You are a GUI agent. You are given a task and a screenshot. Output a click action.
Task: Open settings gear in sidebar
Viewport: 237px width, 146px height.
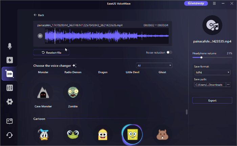point(10,101)
